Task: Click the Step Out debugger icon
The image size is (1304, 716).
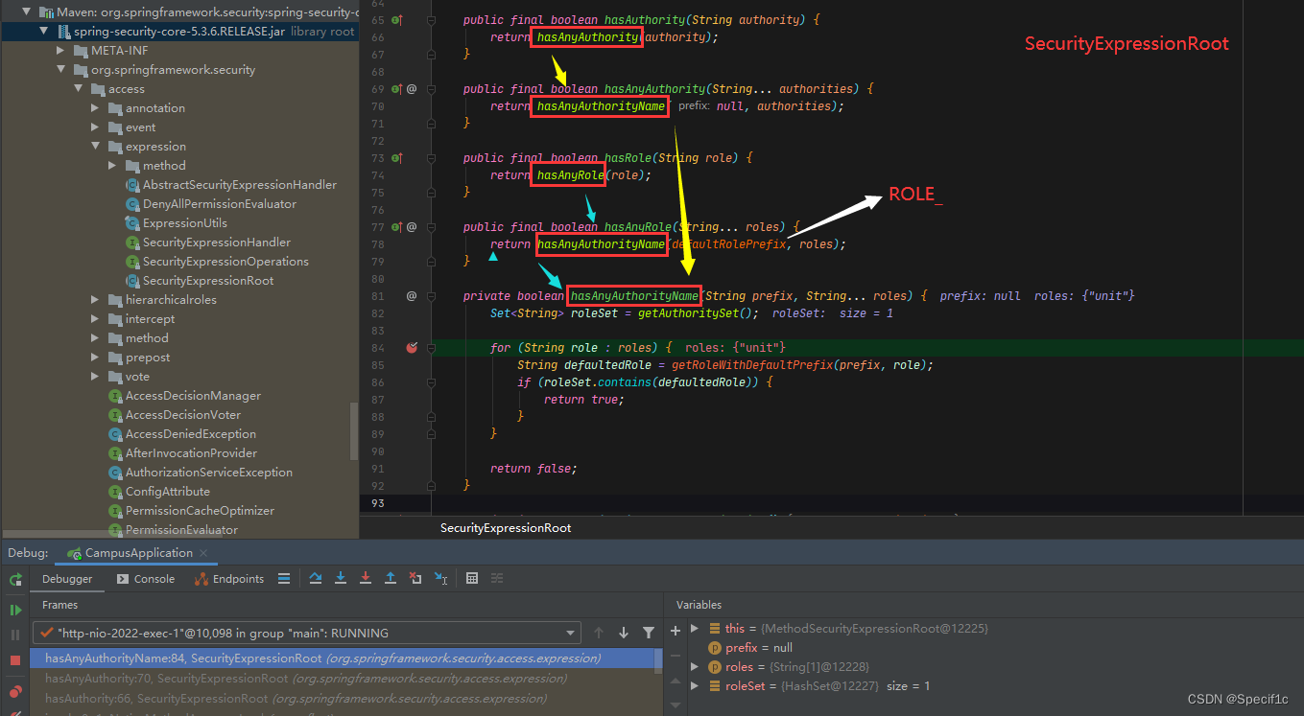Action: [x=391, y=578]
